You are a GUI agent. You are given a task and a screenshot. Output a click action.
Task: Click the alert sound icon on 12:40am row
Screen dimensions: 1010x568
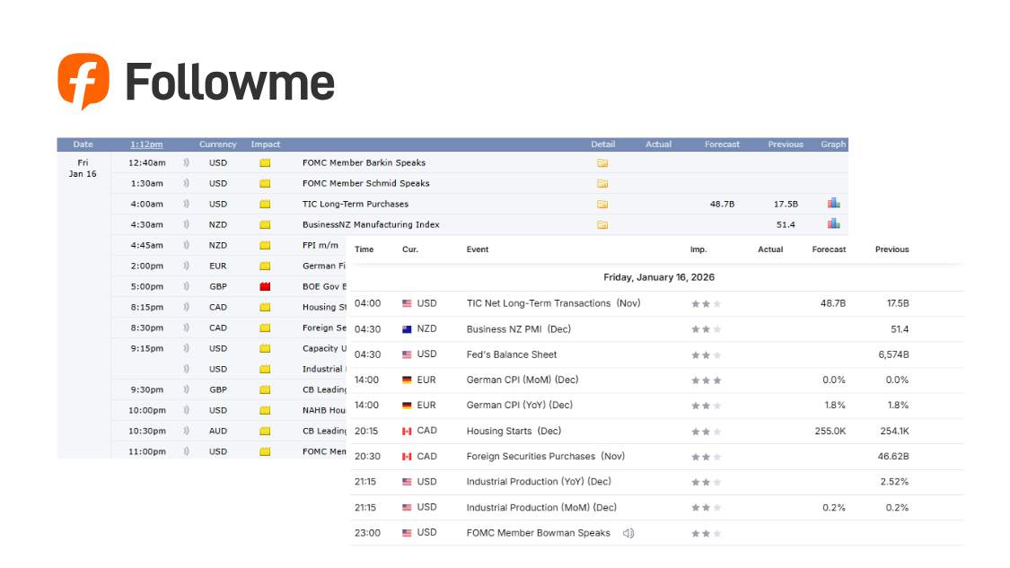186,163
